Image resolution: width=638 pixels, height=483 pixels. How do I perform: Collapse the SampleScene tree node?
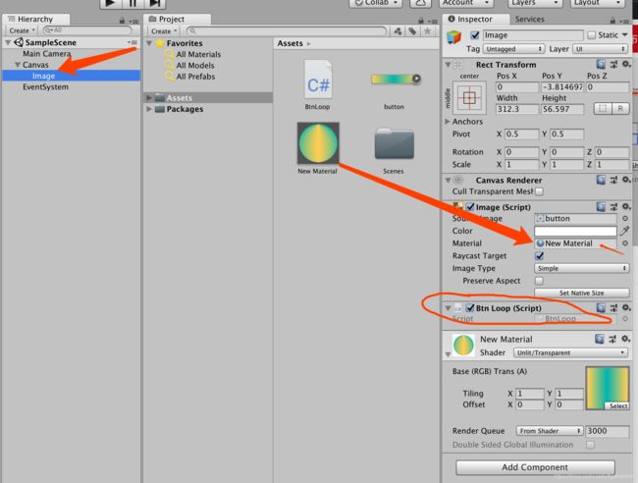pos(8,42)
